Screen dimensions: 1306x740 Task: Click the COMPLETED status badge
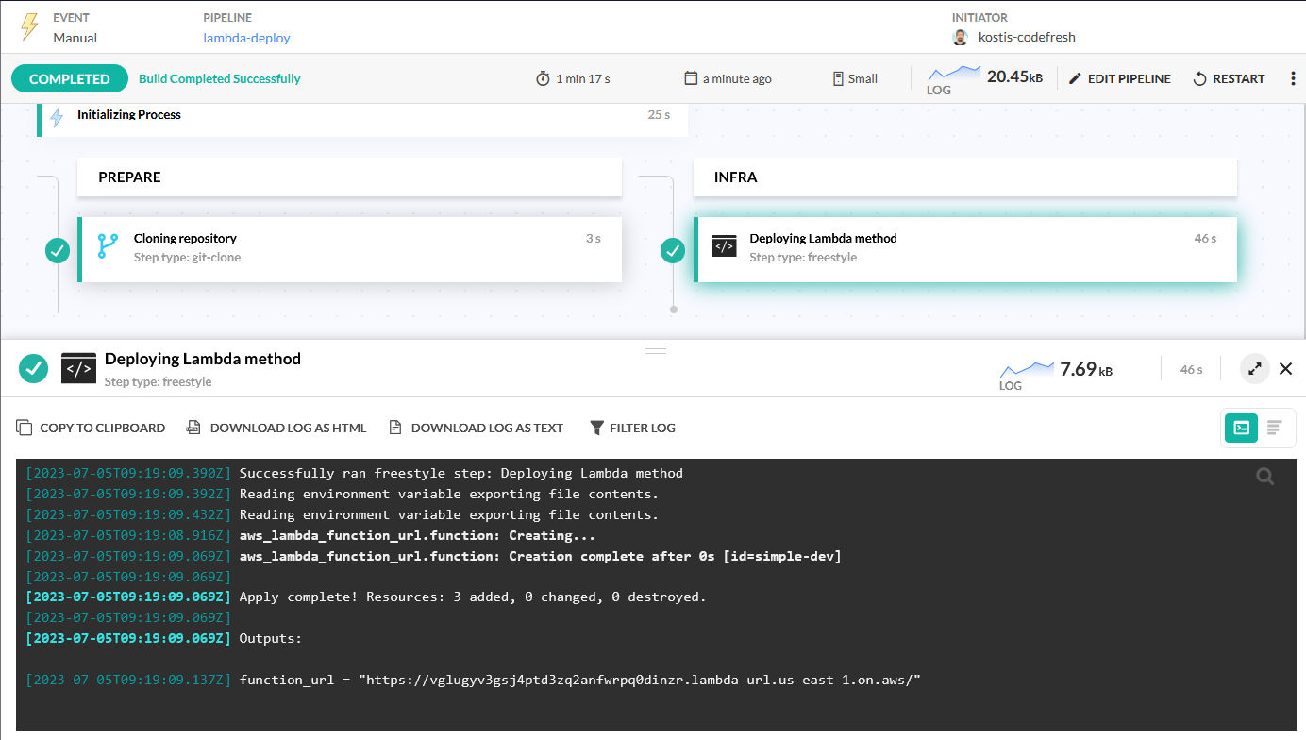[x=70, y=79]
